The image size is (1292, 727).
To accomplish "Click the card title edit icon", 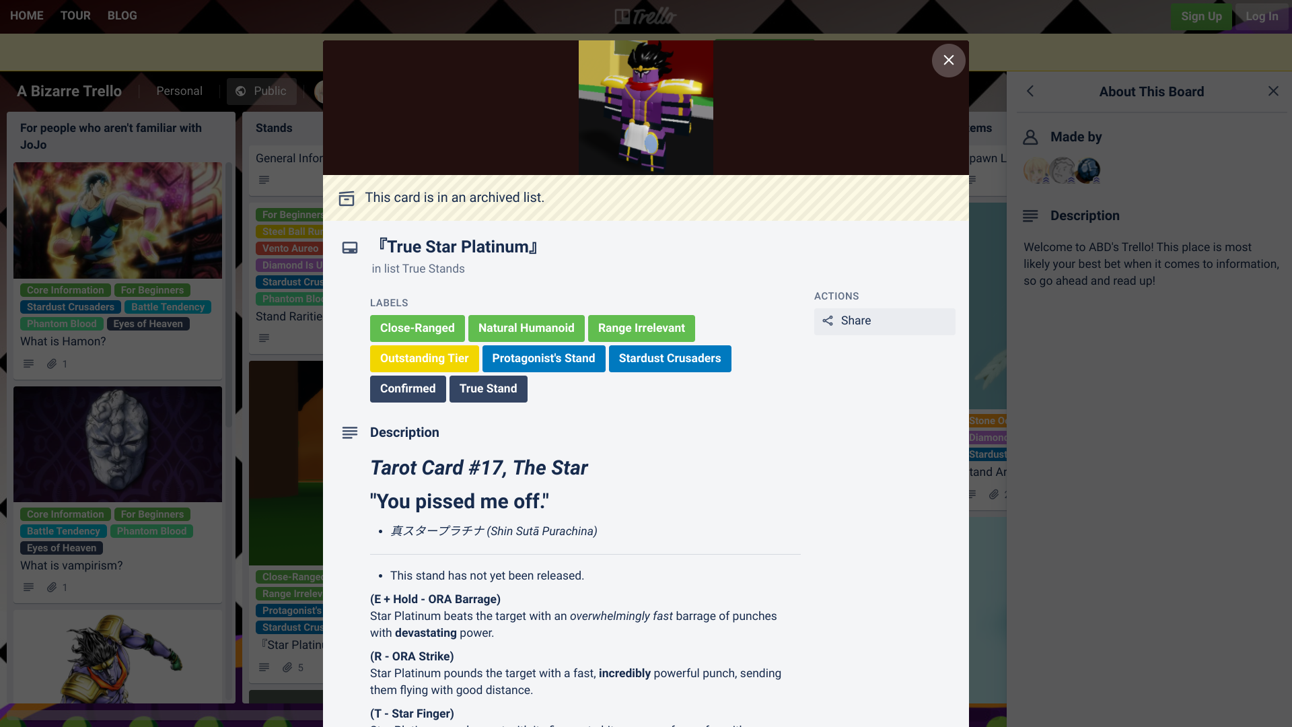I will (x=350, y=247).
